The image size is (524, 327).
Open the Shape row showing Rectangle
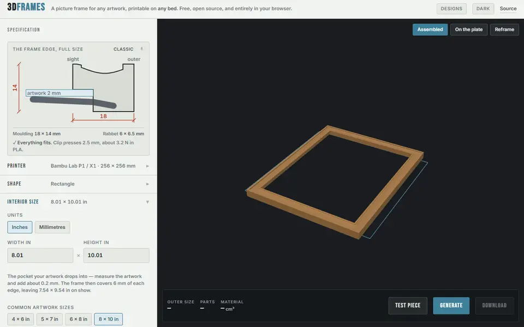[78, 184]
